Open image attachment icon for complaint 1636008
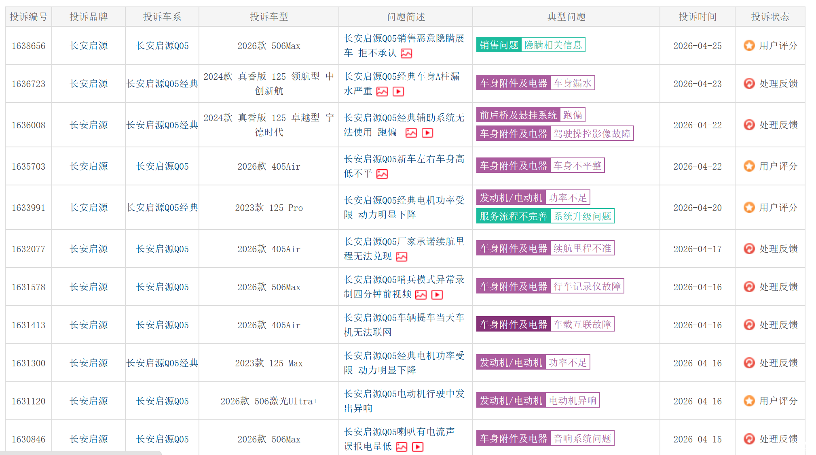816x455 pixels. [x=411, y=133]
